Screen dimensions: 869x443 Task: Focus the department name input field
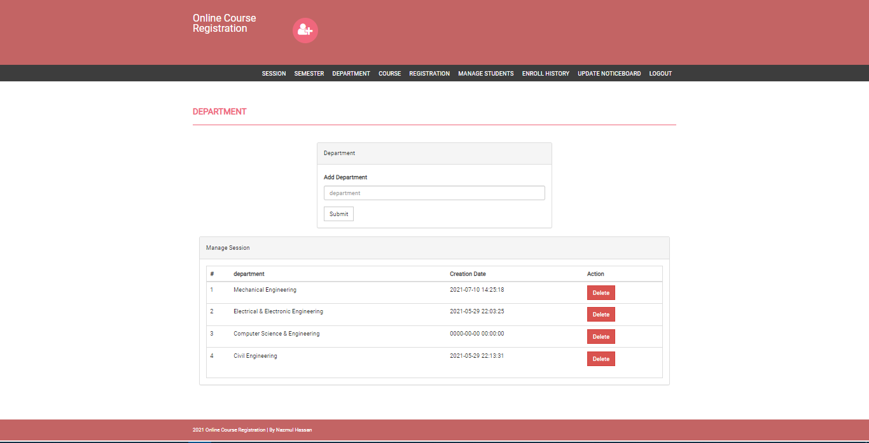(434, 193)
